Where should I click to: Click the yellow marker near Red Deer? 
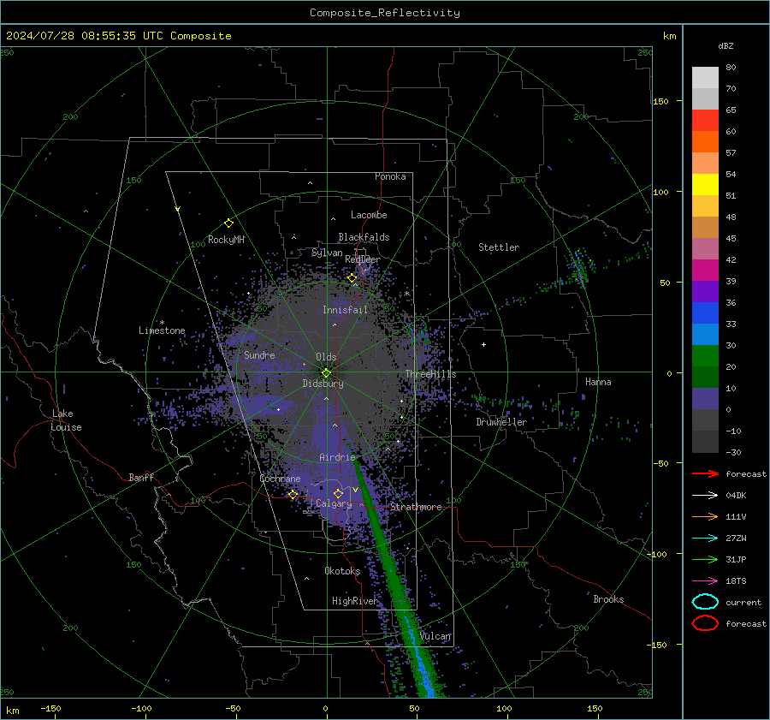click(x=352, y=278)
